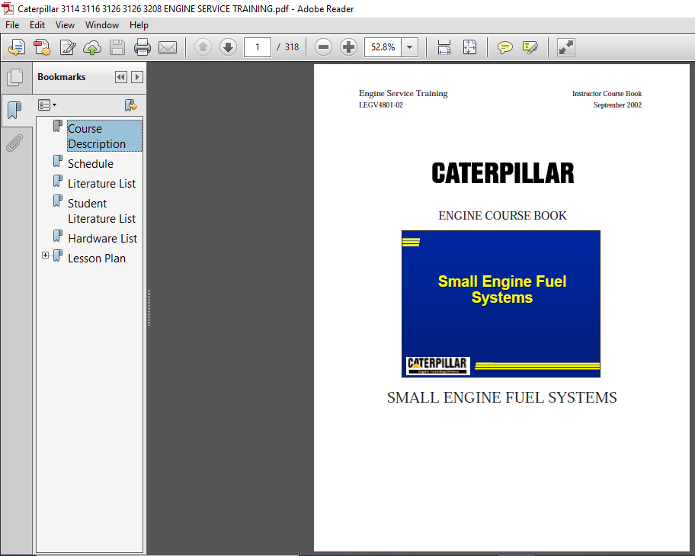Click the 'SMALL ENGINE FUEL SYSTEMS' caption
695x556 pixels.
pyautogui.click(x=501, y=397)
